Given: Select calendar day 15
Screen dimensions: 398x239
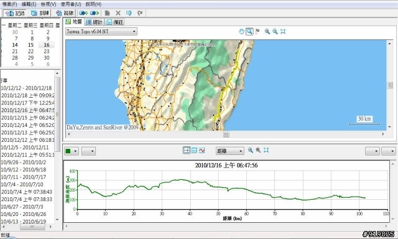Looking at the screenshot, I should 30,45.
